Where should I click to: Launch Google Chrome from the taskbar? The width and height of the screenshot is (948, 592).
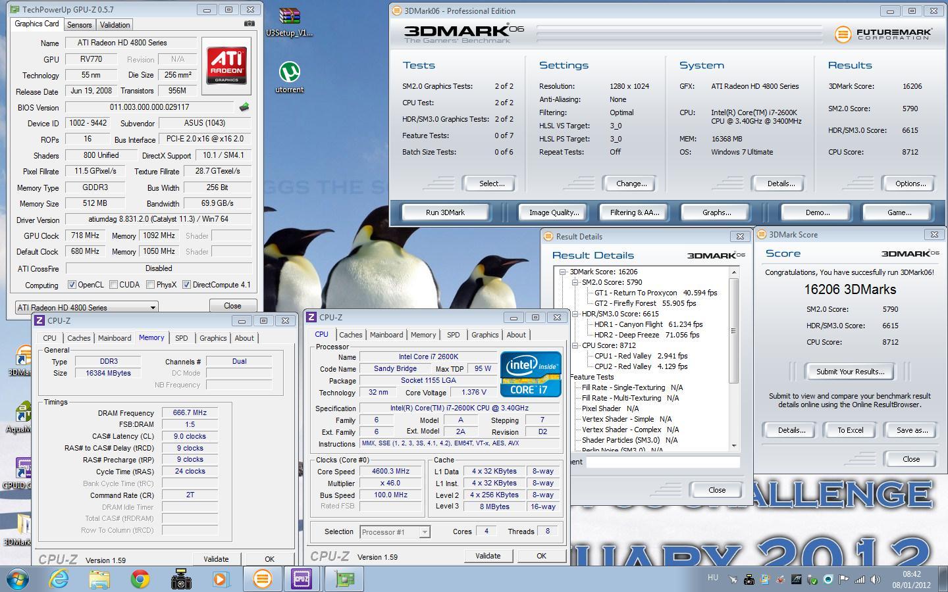[x=140, y=579]
